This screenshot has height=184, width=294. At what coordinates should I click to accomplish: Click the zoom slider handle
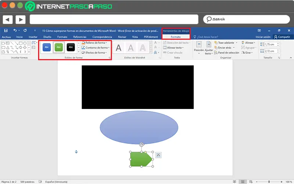click(269, 182)
